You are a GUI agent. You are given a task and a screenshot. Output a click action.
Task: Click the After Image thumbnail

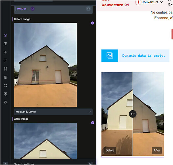[x=45, y=141]
